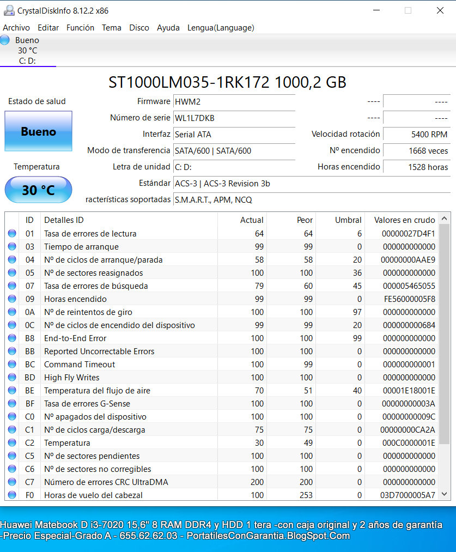Click raw value 00000027D4F1

click(408, 233)
